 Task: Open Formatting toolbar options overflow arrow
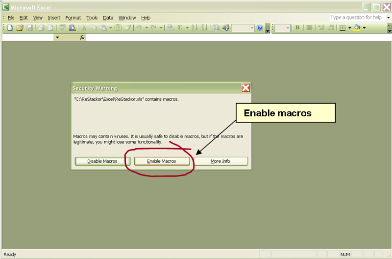click(390, 28)
